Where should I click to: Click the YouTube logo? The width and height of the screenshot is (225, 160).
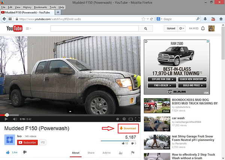click(14, 28)
